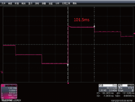Open the trigger descriptor box showing Edge
The height and width of the screenshot is (102, 135).
[x=126, y=88]
